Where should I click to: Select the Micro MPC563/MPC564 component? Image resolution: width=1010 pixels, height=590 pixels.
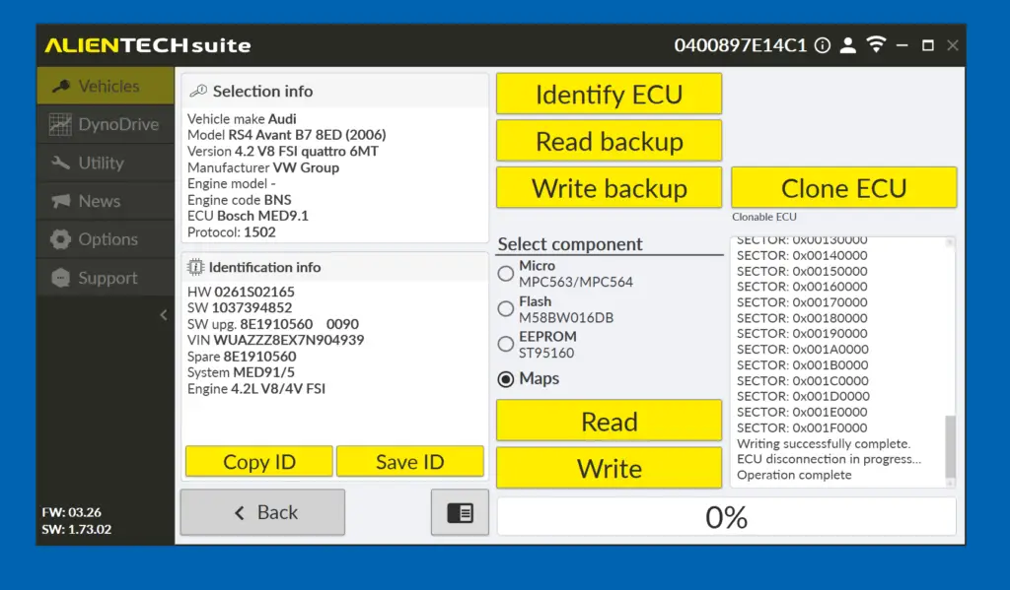click(x=506, y=274)
